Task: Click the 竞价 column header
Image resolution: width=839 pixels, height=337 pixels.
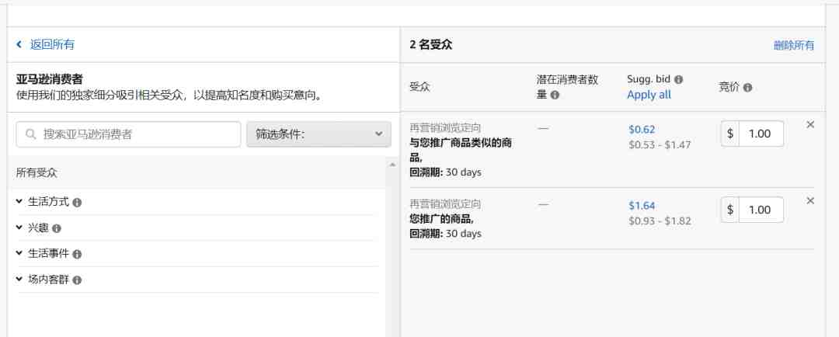Action: pyautogui.click(x=728, y=87)
